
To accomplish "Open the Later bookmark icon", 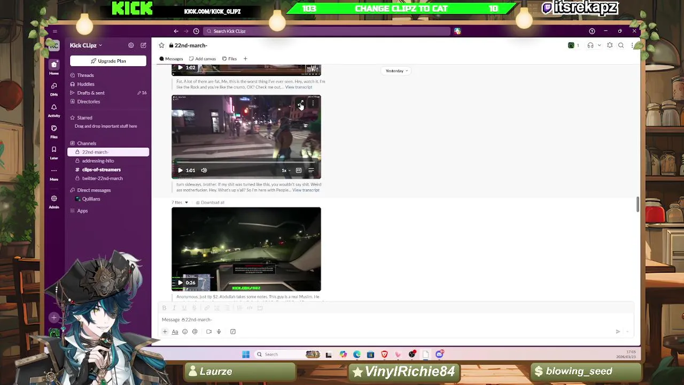I will point(54,153).
